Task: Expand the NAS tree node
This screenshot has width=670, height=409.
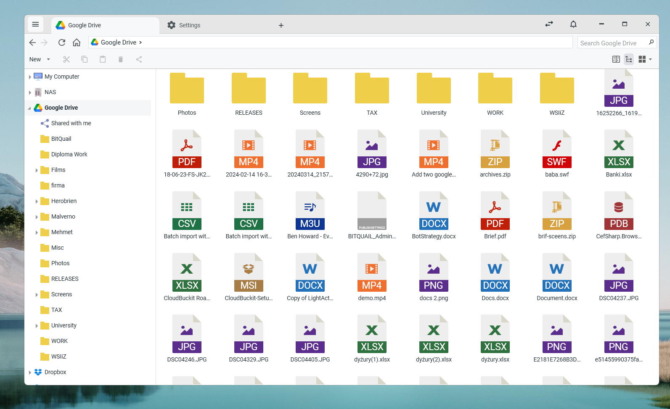Action: coord(30,92)
